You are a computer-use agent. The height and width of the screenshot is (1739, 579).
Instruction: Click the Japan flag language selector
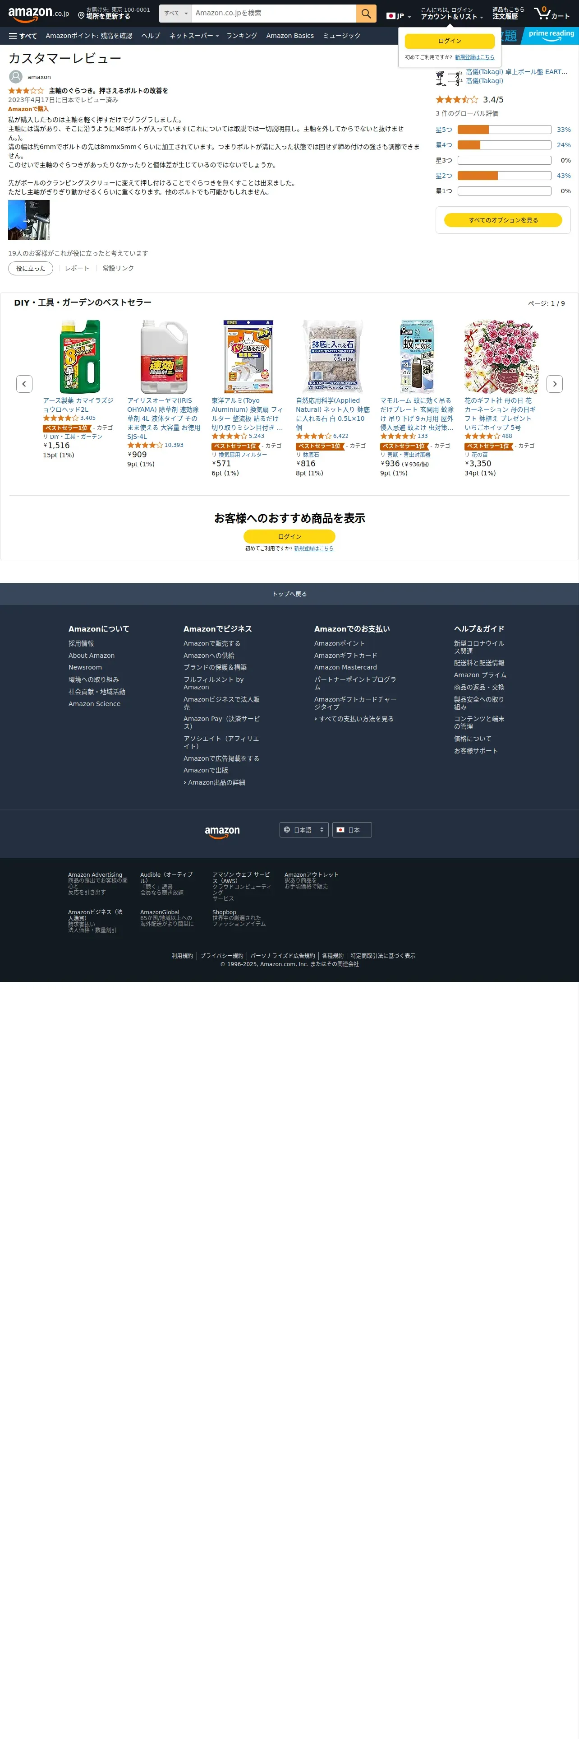tap(398, 16)
